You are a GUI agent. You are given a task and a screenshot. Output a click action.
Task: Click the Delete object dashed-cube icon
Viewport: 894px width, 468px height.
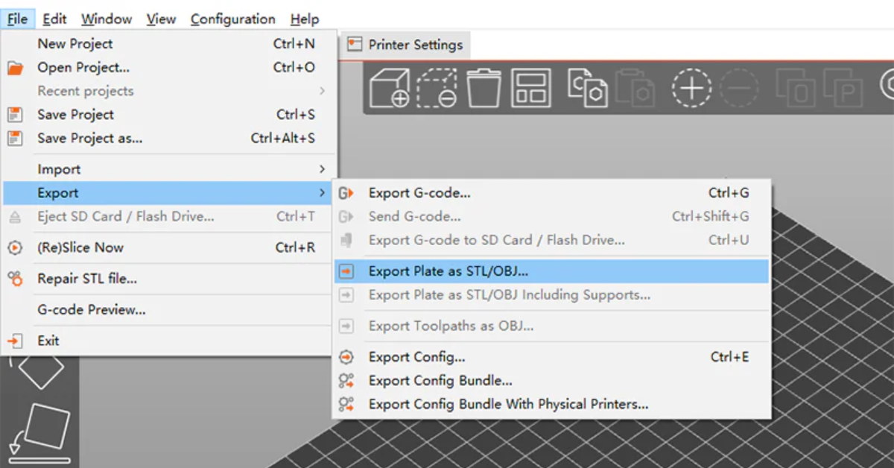pos(437,88)
